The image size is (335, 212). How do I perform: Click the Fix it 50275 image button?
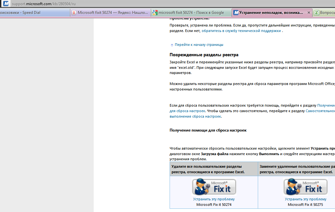[306, 187]
